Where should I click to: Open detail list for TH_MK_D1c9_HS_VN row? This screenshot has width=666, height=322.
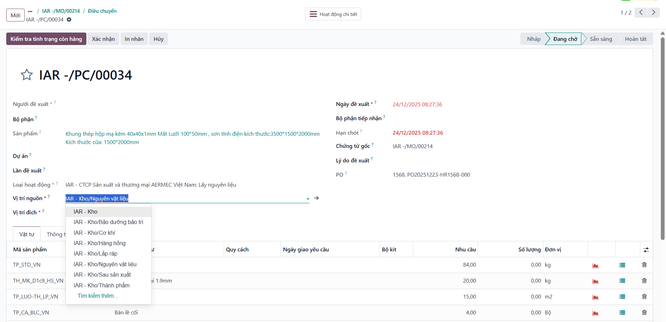(622, 281)
